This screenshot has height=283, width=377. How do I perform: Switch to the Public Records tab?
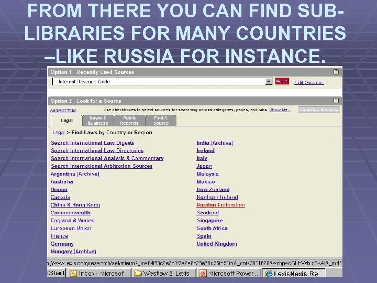(129, 121)
